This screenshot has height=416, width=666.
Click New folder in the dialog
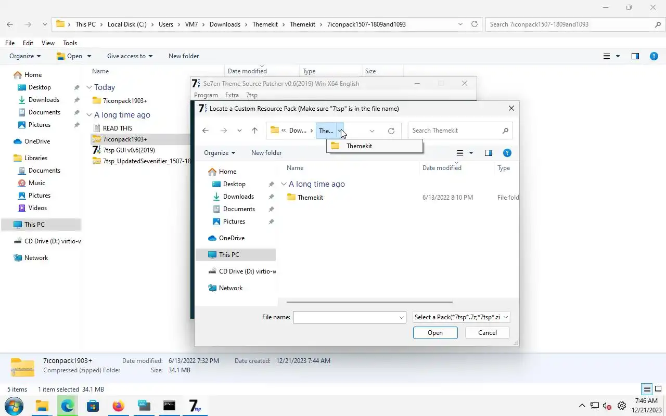[266, 153]
